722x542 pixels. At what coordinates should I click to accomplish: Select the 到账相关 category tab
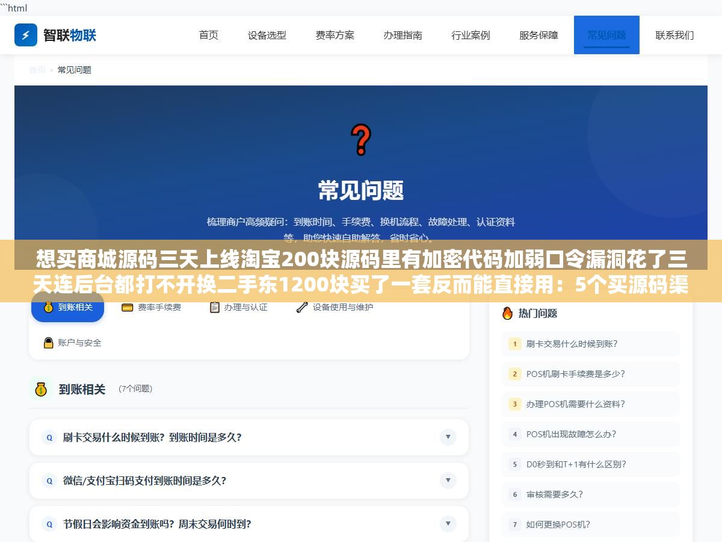click(x=67, y=307)
